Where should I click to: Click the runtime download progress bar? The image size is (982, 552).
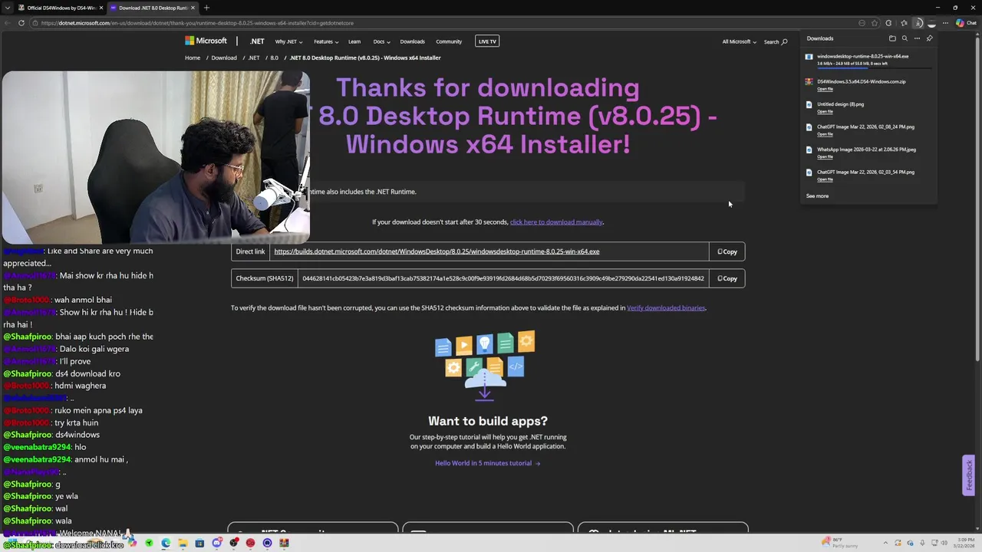pyautogui.click(x=875, y=67)
